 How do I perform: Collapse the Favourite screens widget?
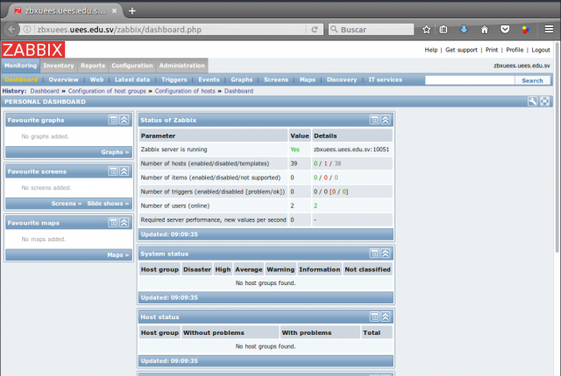tap(124, 171)
